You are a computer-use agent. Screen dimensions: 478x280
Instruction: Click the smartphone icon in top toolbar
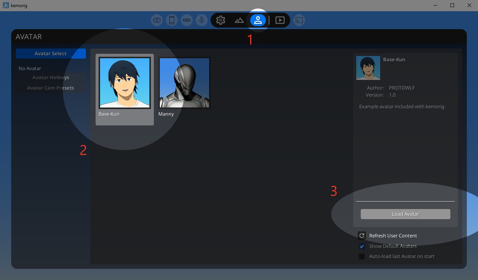[172, 20]
